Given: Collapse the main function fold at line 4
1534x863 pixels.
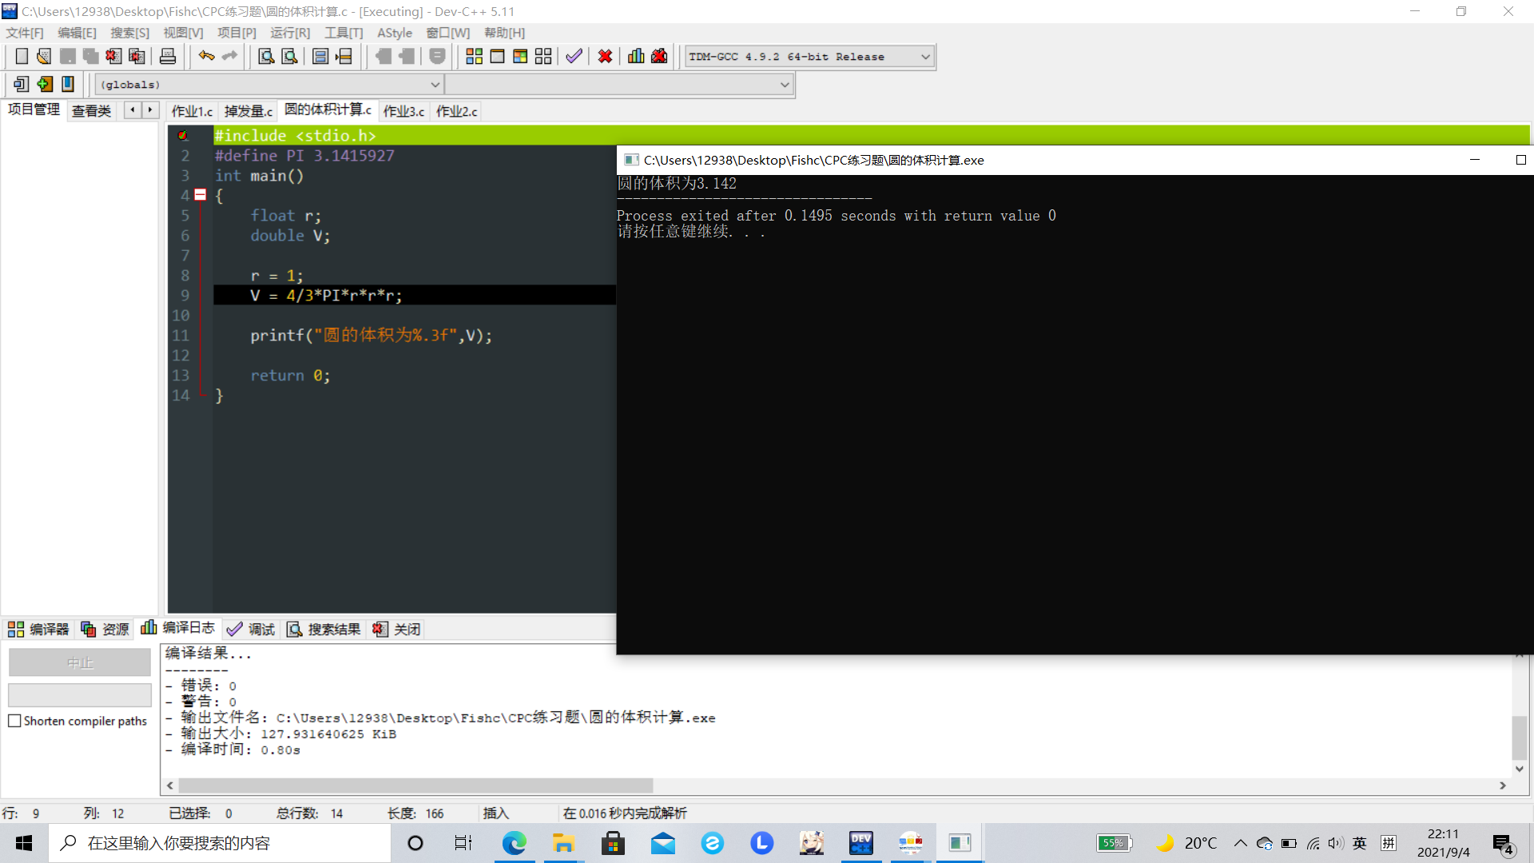Looking at the screenshot, I should [201, 195].
